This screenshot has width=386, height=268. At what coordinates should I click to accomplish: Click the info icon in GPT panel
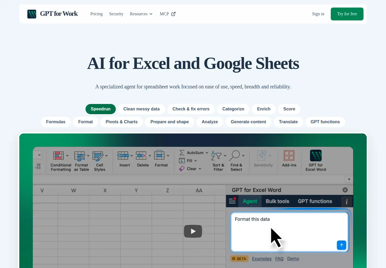pos(347,202)
